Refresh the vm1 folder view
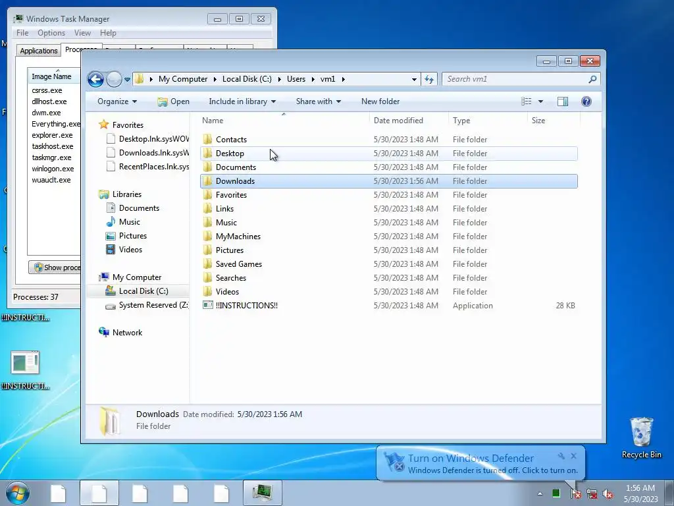Viewport: 674px width, 506px height. click(429, 79)
